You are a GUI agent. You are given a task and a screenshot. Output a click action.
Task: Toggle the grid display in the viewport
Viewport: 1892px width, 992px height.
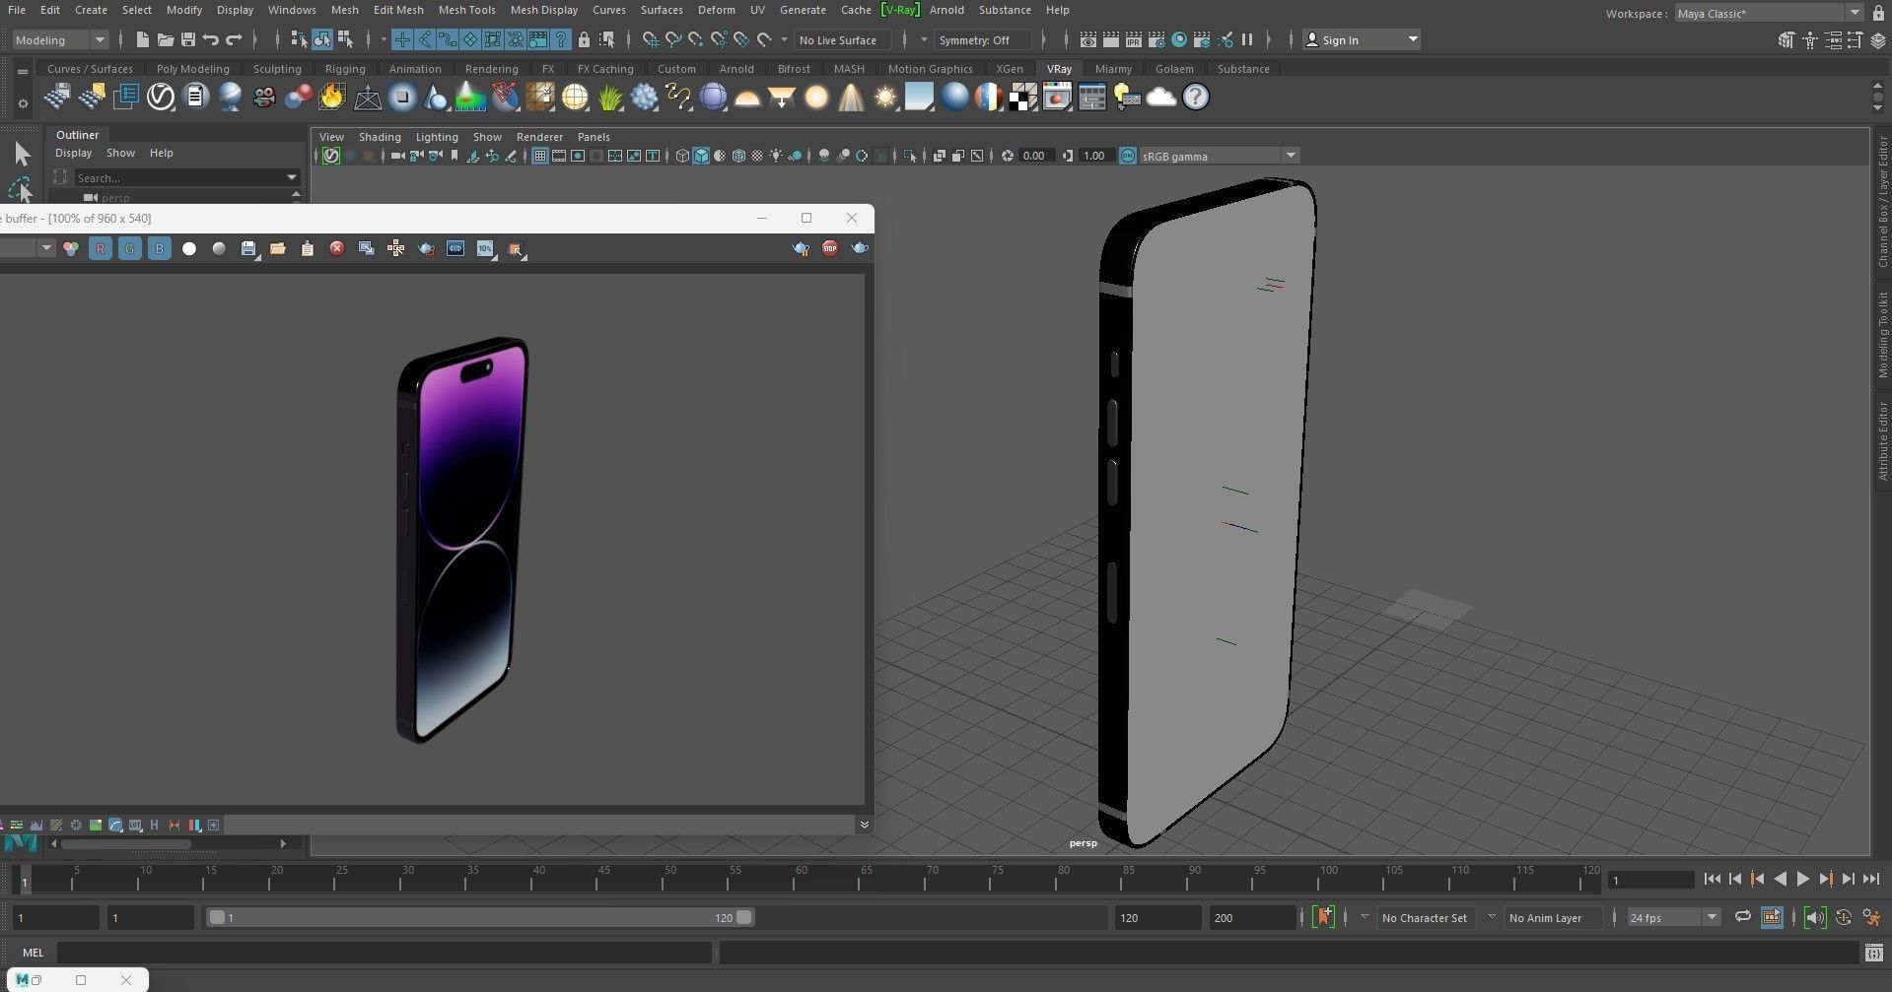tap(539, 156)
